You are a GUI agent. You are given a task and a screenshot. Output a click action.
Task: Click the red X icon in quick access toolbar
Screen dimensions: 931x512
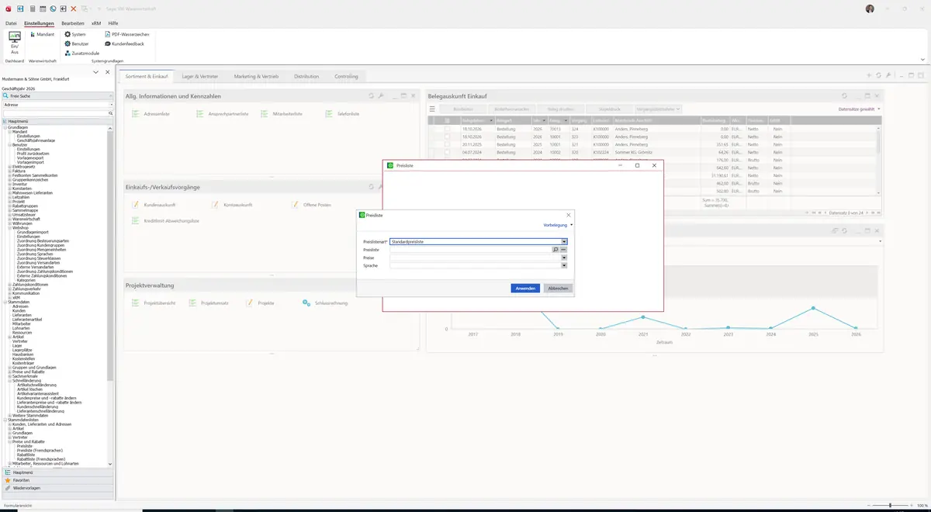click(x=74, y=9)
